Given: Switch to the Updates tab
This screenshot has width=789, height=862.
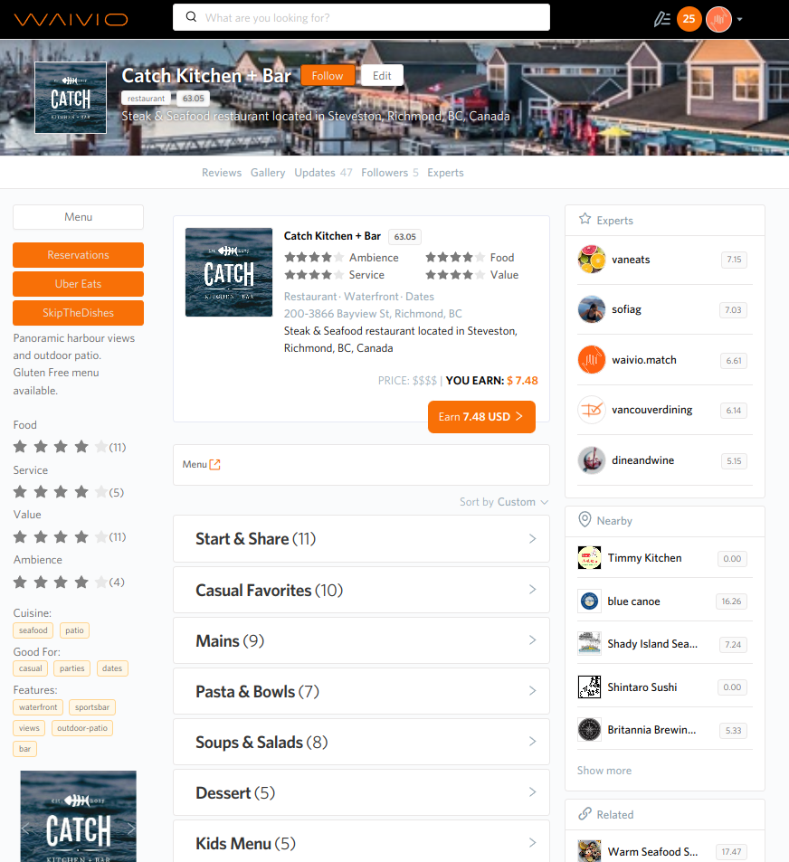Looking at the screenshot, I should click(323, 173).
